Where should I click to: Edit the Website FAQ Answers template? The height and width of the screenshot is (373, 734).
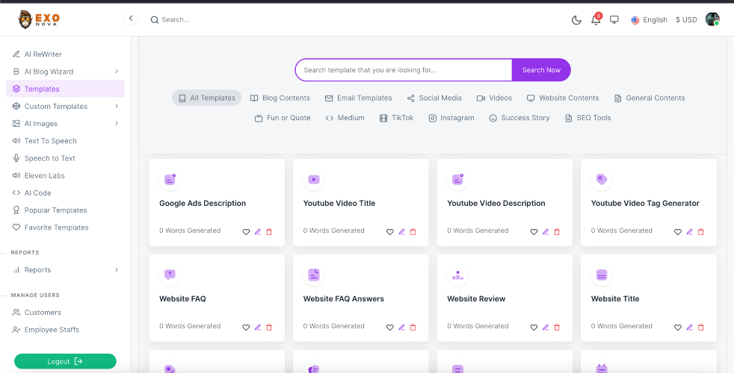401,327
